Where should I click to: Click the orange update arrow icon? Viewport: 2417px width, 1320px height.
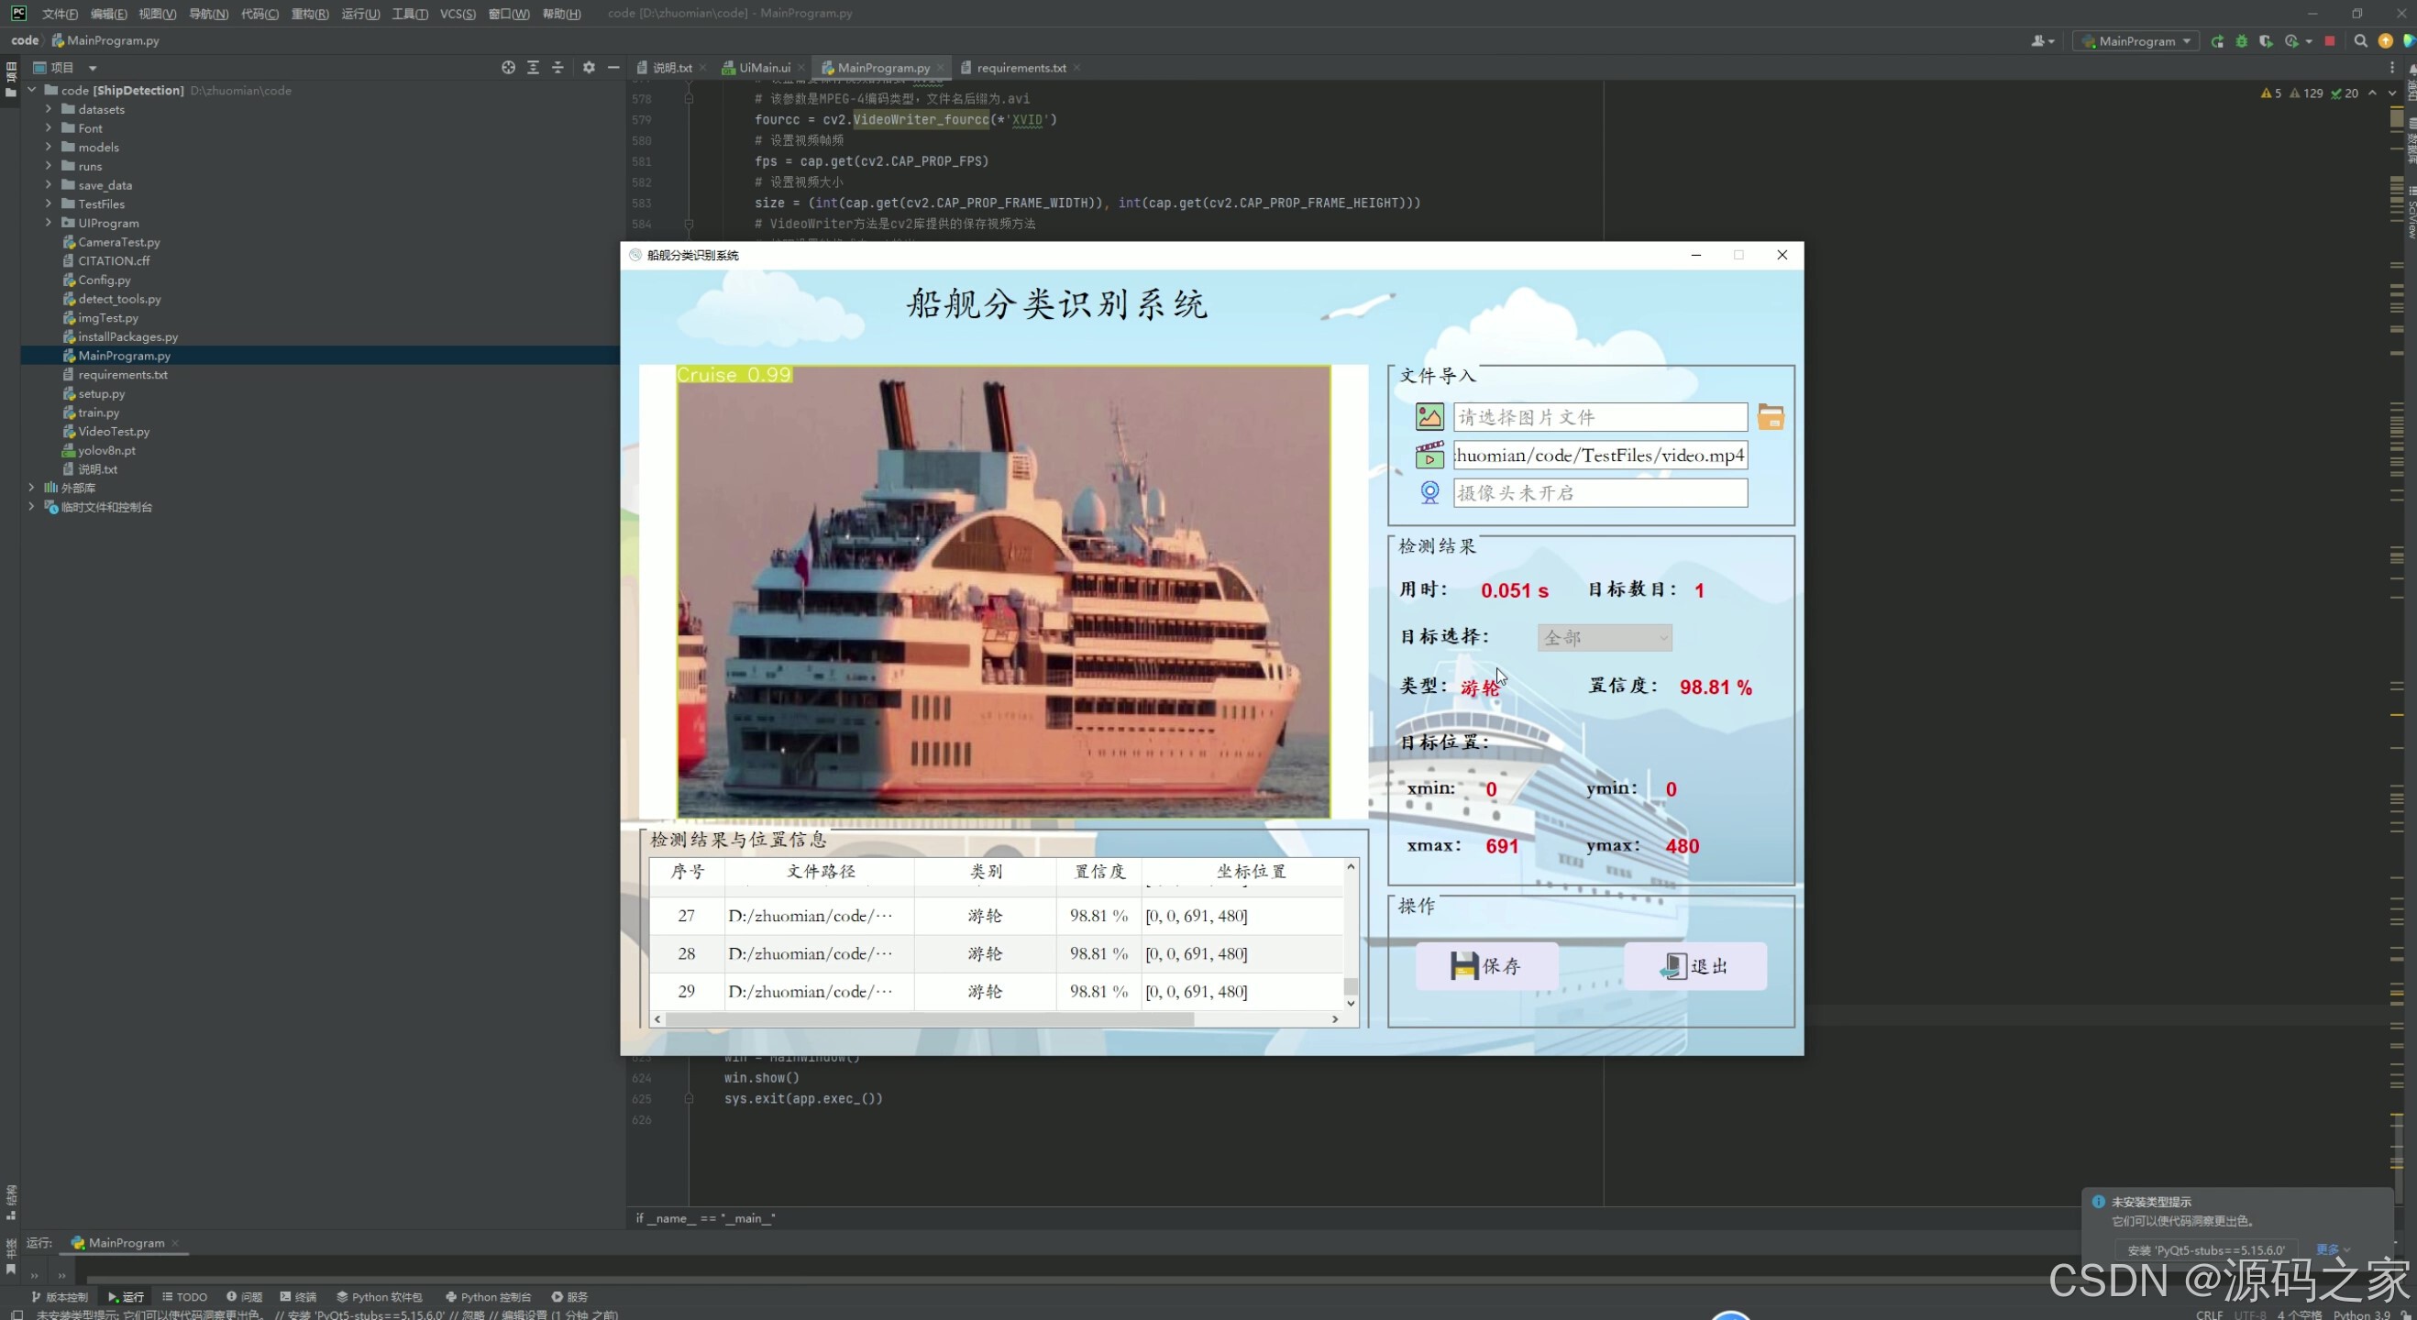[x=2385, y=41]
